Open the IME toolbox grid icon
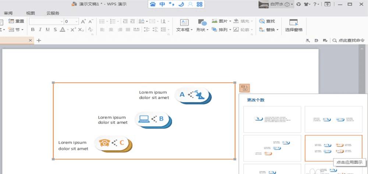The height and width of the screenshot is (174, 368). [x=199, y=4]
